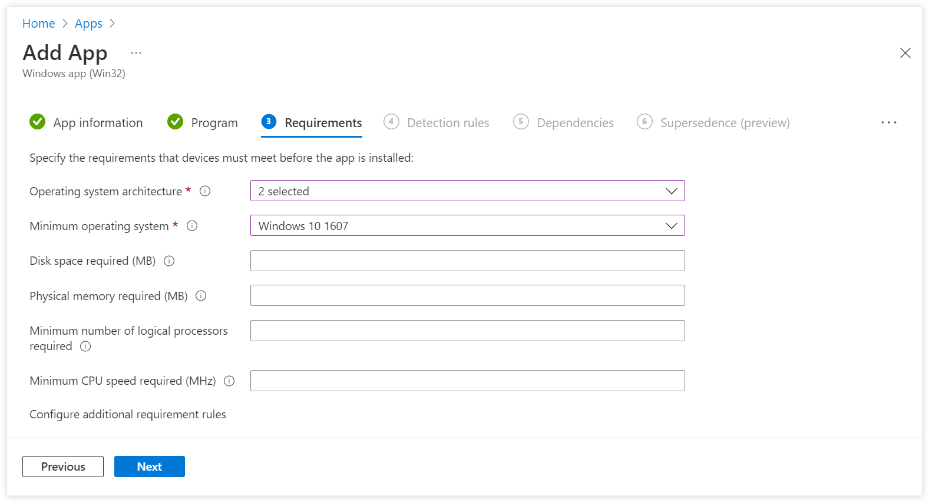Show more wizard steps via ellipsis
The image size is (929, 503).
pyautogui.click(x=888, y=122)
